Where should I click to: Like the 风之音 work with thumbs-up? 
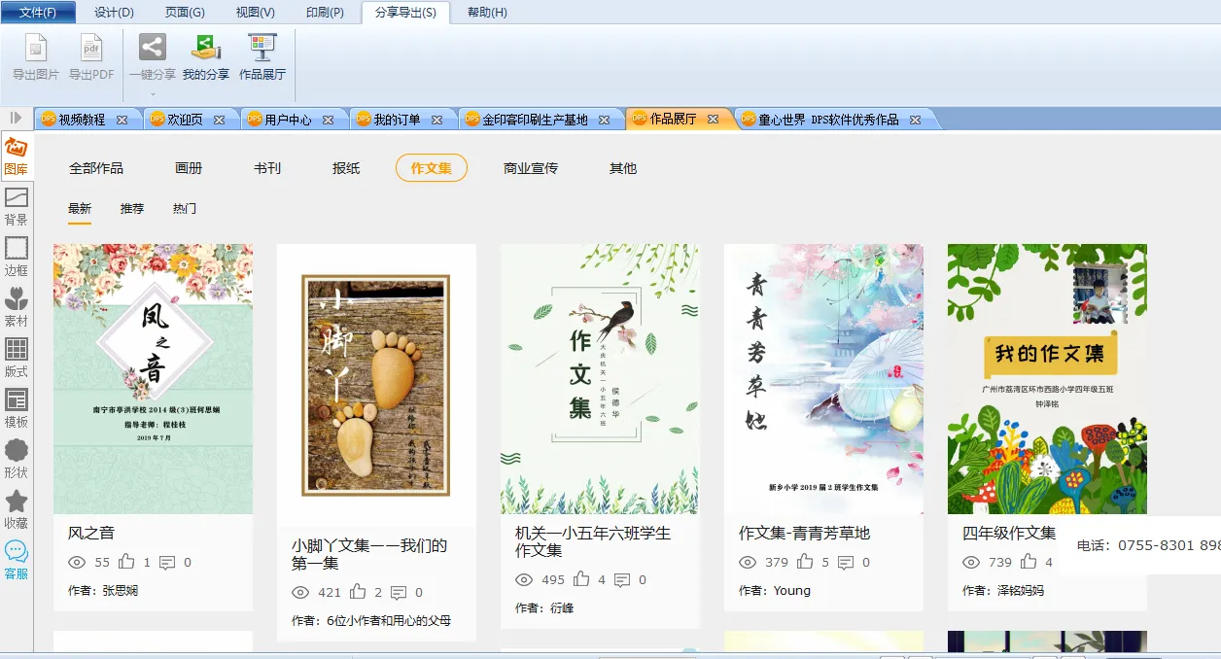tap(126, 562)
